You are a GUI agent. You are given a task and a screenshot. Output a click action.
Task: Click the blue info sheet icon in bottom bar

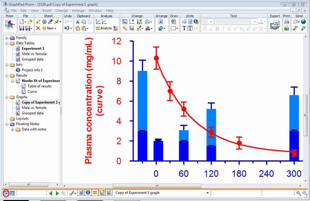[88, 193]
